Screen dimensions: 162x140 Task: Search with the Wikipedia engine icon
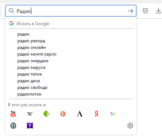[30, 114]
